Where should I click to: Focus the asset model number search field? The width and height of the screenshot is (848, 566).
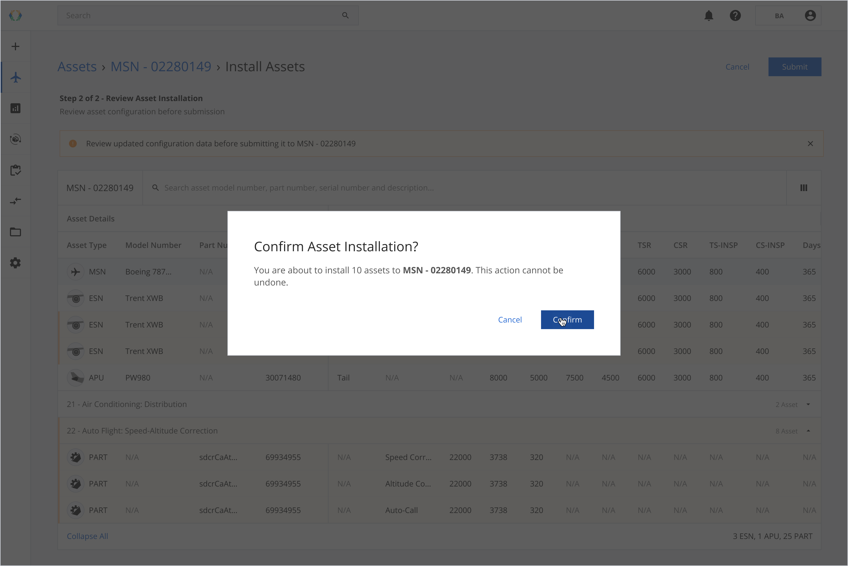(464, 188)
